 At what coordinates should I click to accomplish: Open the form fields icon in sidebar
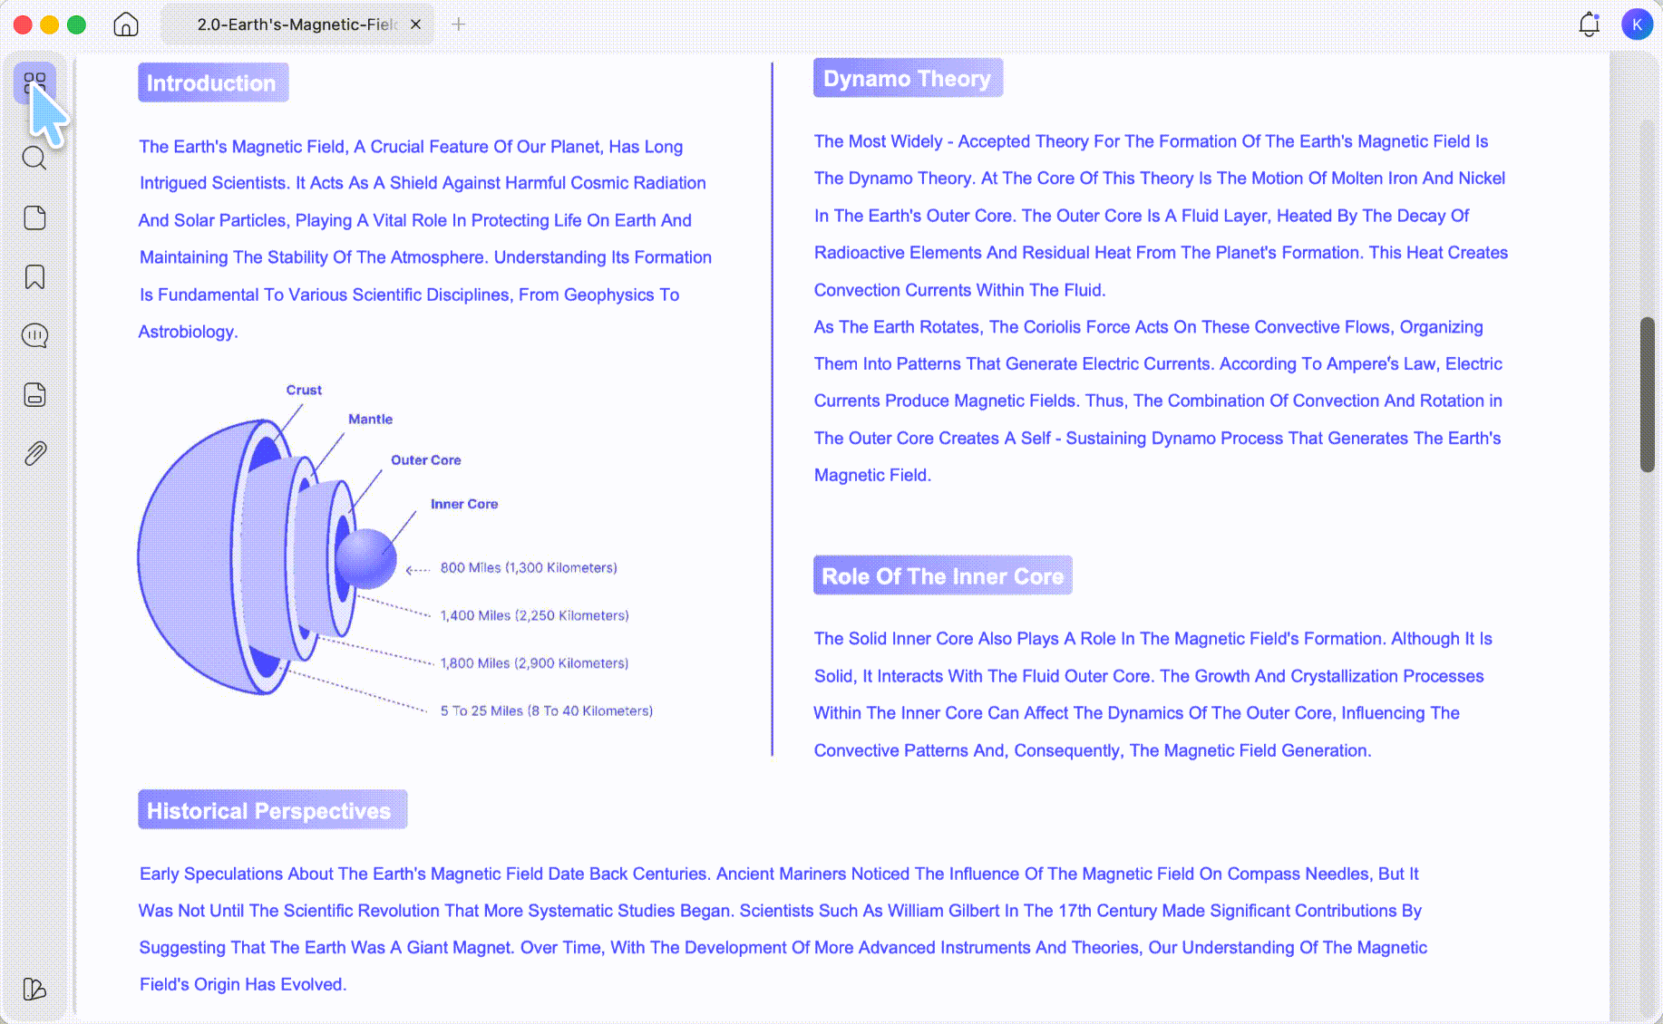click(34, 394)
